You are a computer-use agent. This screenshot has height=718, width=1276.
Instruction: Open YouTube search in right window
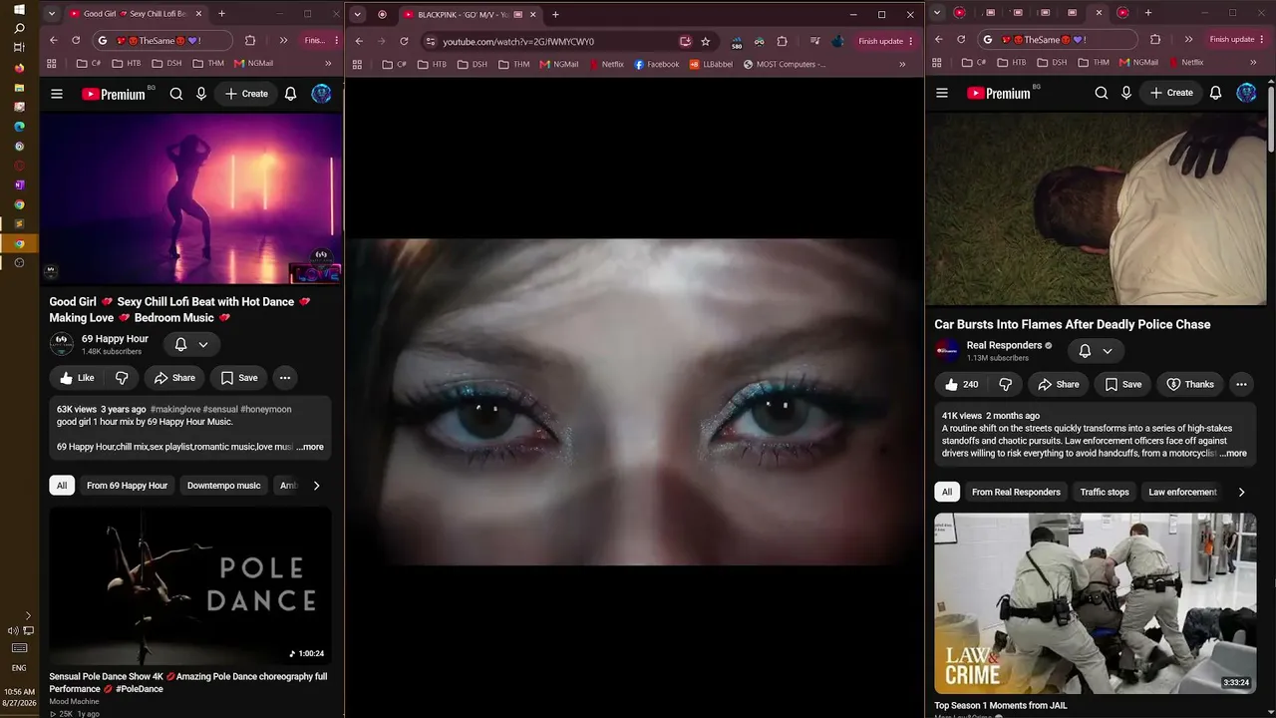coord(1102,93)
